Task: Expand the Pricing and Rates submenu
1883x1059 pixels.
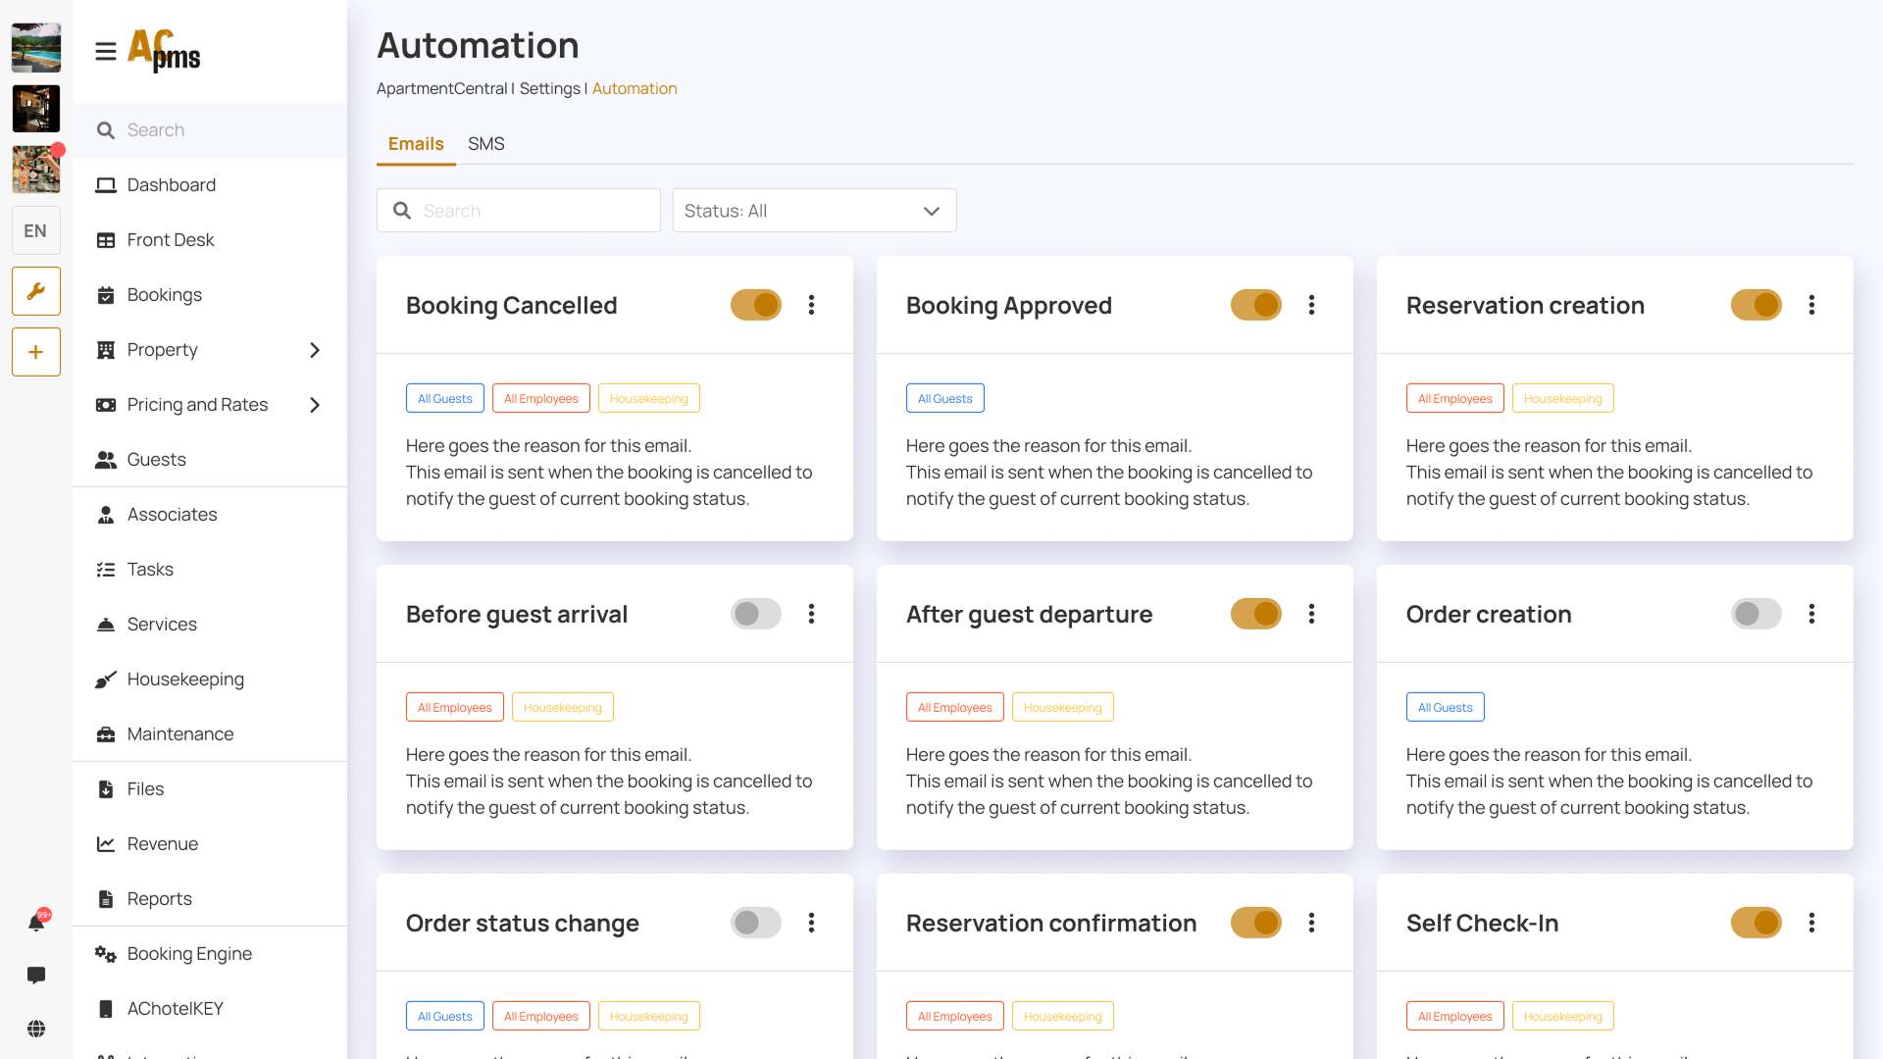Action: [314, 405]
